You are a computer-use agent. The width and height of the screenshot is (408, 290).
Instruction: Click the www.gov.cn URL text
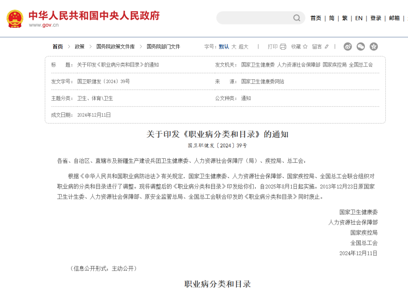44,25
